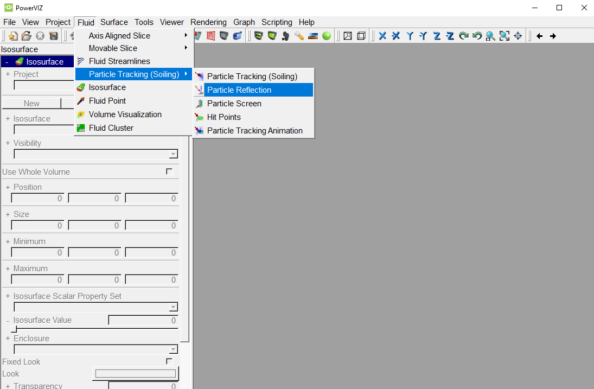This screenshot has width=594, height=389.
Task: Click the magnifier zoom toolbar icon
Action: point(490,36)
